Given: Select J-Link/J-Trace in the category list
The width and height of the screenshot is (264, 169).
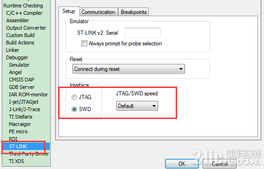Looking at the screenshot, I should (25, 109).
